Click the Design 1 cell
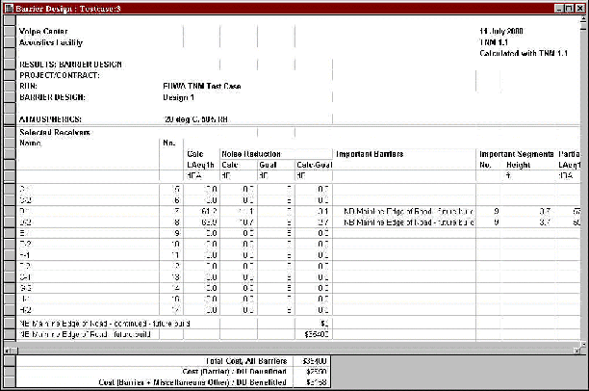This screenshot has height=391, width=589. [178, 97]
